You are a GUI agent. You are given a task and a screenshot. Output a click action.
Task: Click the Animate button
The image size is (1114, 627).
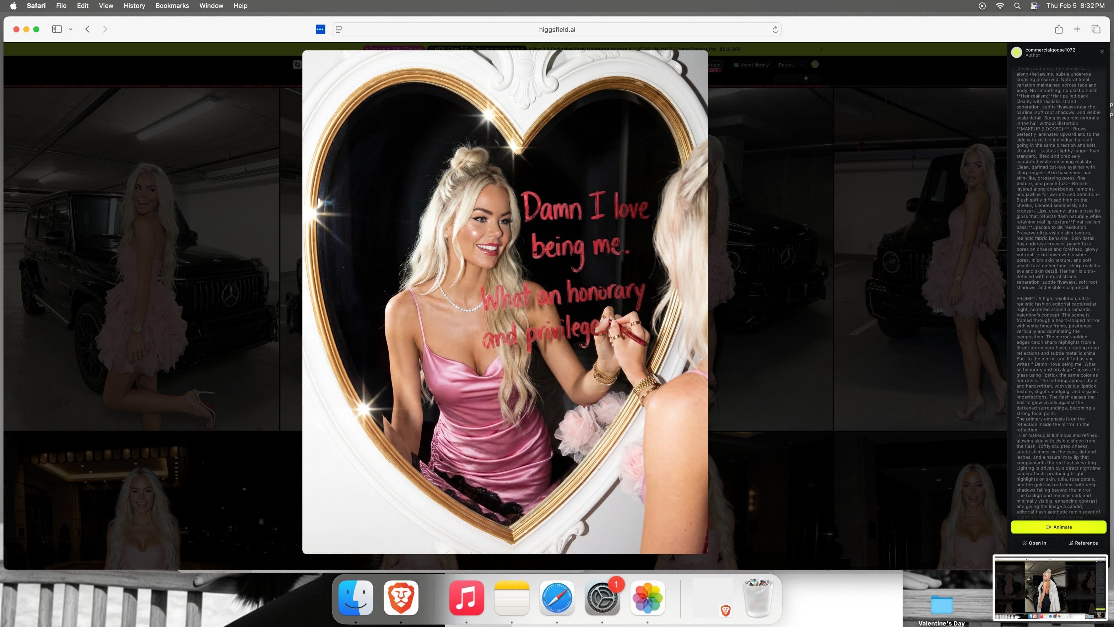click(x=1058, y=527)
